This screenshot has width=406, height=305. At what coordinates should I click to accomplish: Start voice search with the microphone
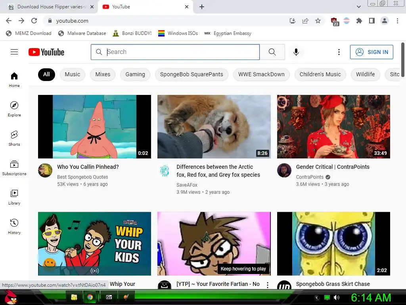click(x=296, y=52)
